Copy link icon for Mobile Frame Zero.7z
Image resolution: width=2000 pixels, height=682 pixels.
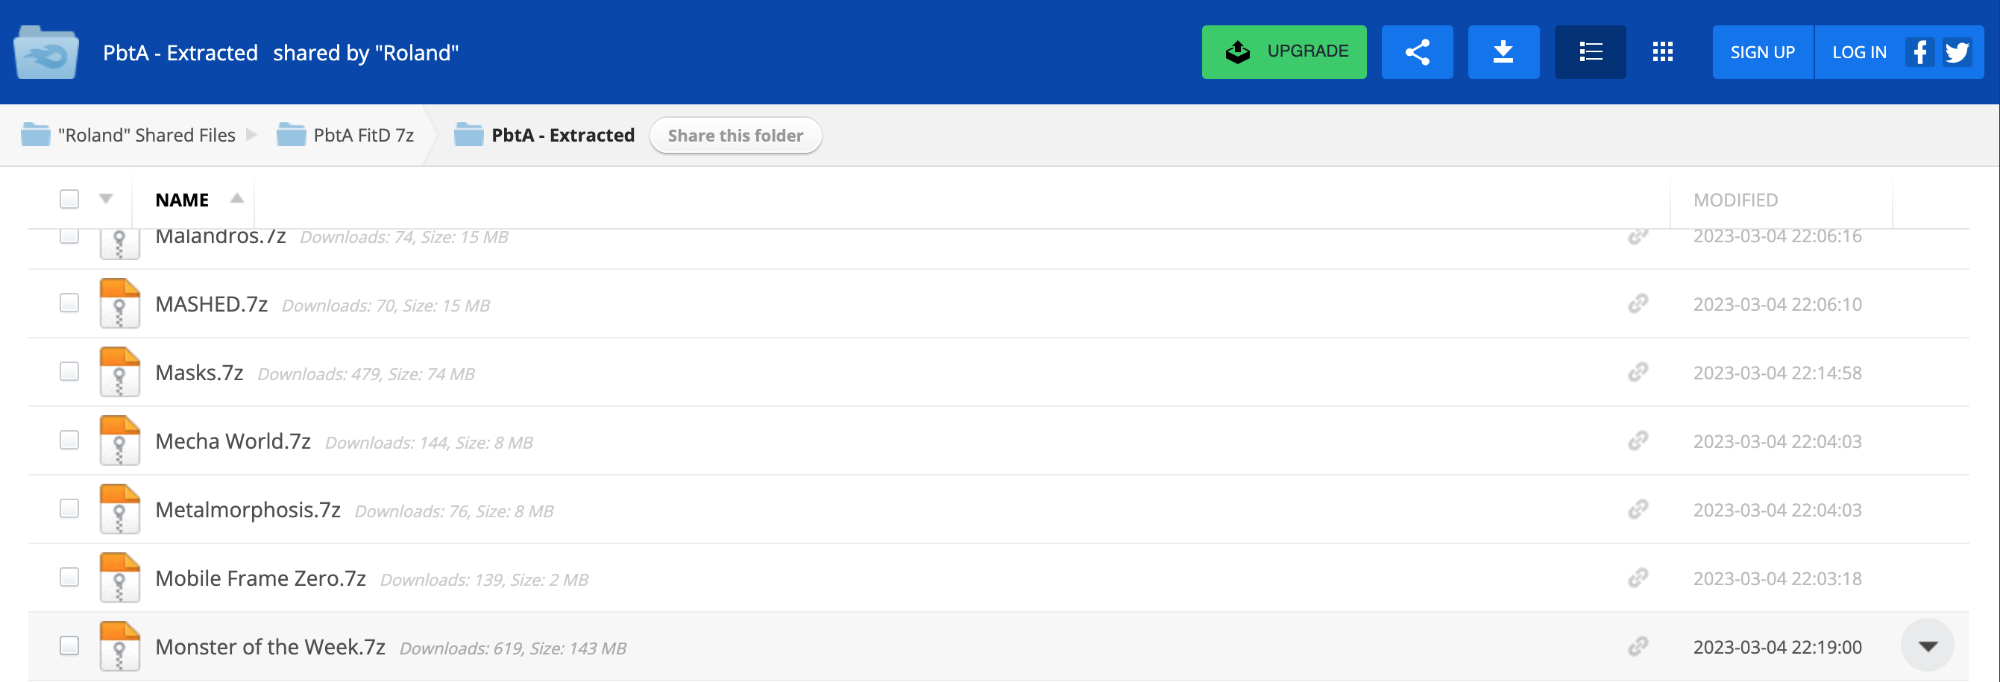tap(1638, 577)
